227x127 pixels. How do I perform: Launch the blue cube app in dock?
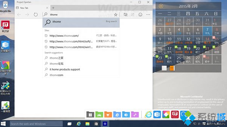coord(157,115)
